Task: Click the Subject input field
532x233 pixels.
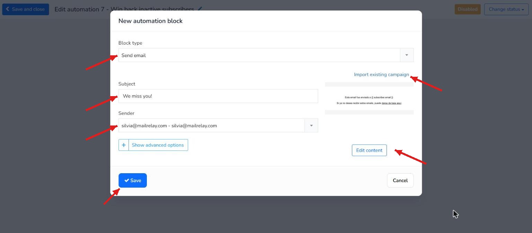Action: 218,96
